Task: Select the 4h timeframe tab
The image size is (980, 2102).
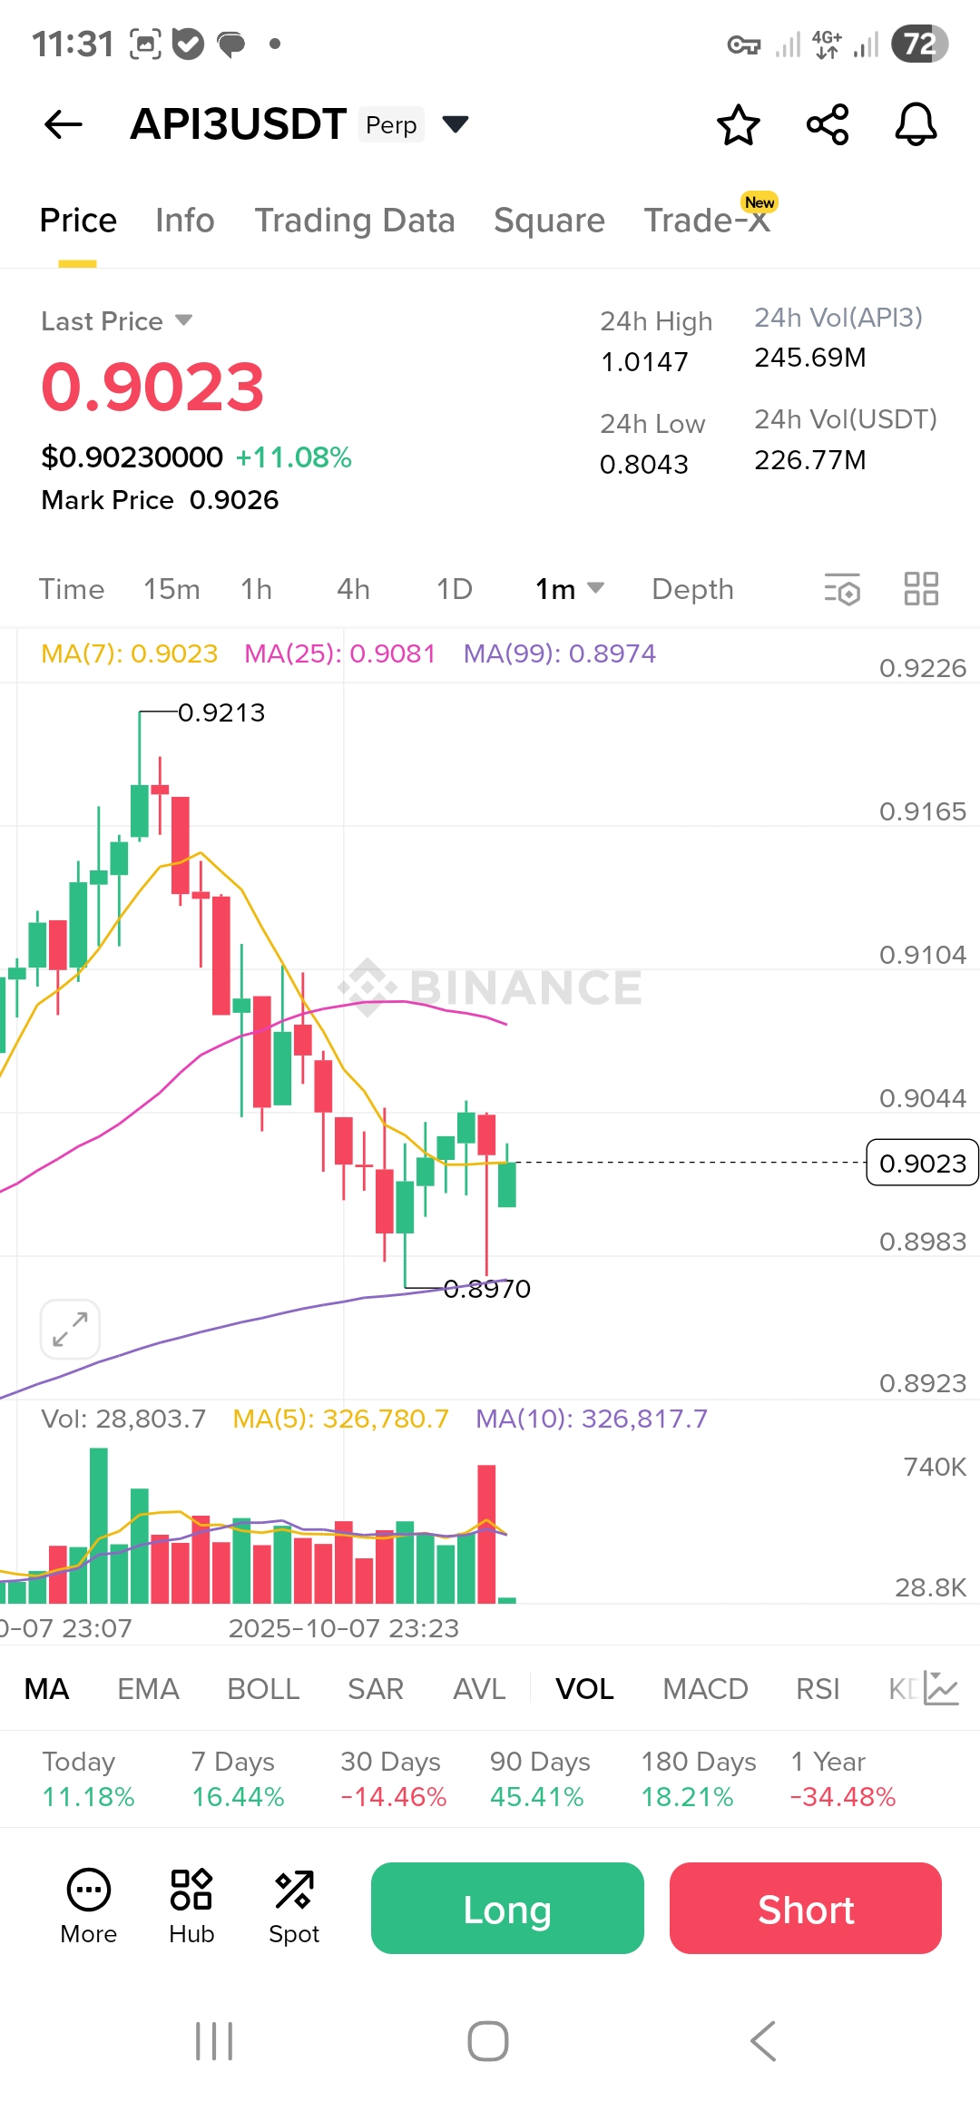Action: (x=353, y=589)
